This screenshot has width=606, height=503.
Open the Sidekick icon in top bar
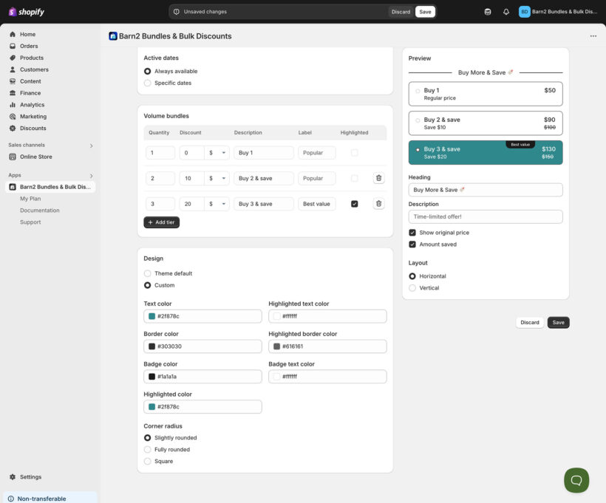click(x=487, y=12)
